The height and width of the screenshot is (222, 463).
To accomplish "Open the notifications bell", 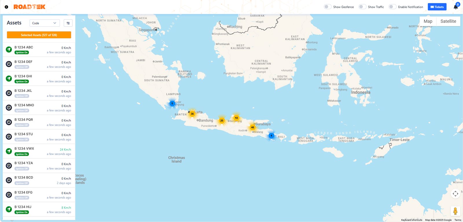I will 455,7.
